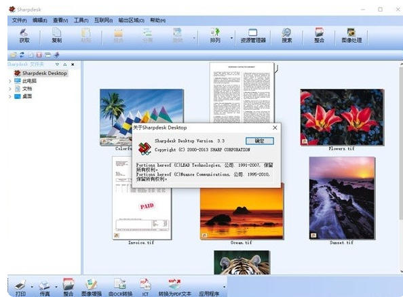Select the two-column text document thumbnail

click(x=242, y=92)
